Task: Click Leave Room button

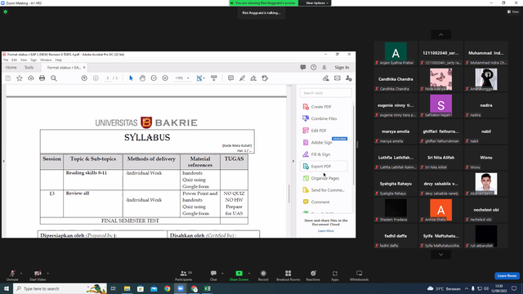Action: pyautogui.click(x=507, y=276)
